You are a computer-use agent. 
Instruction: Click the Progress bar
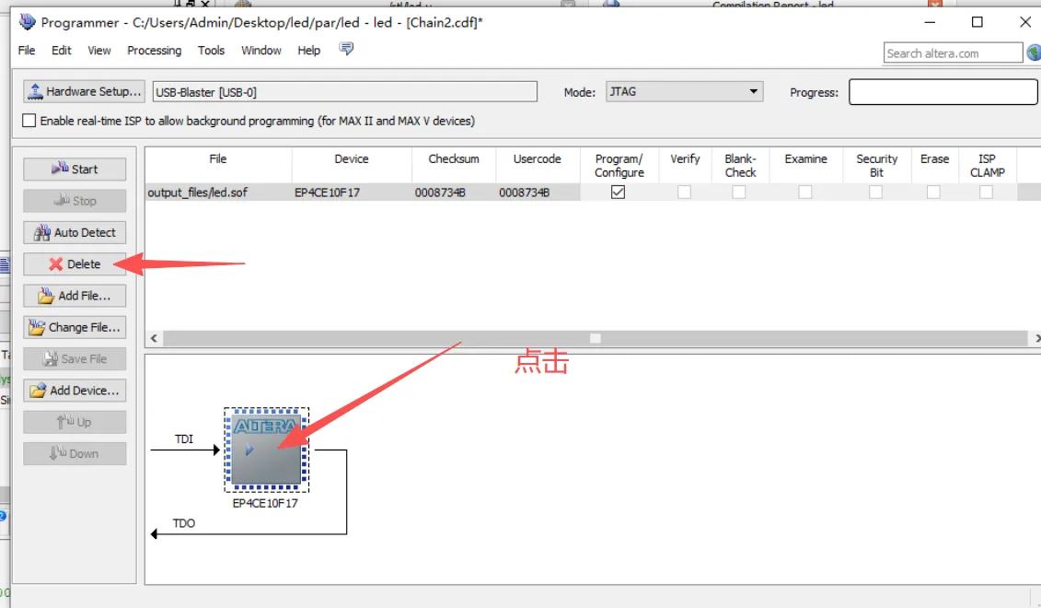pyautogui.click(x=943, y=92)
